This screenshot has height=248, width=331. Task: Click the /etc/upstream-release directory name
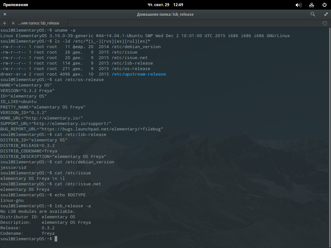click(139, 74)
